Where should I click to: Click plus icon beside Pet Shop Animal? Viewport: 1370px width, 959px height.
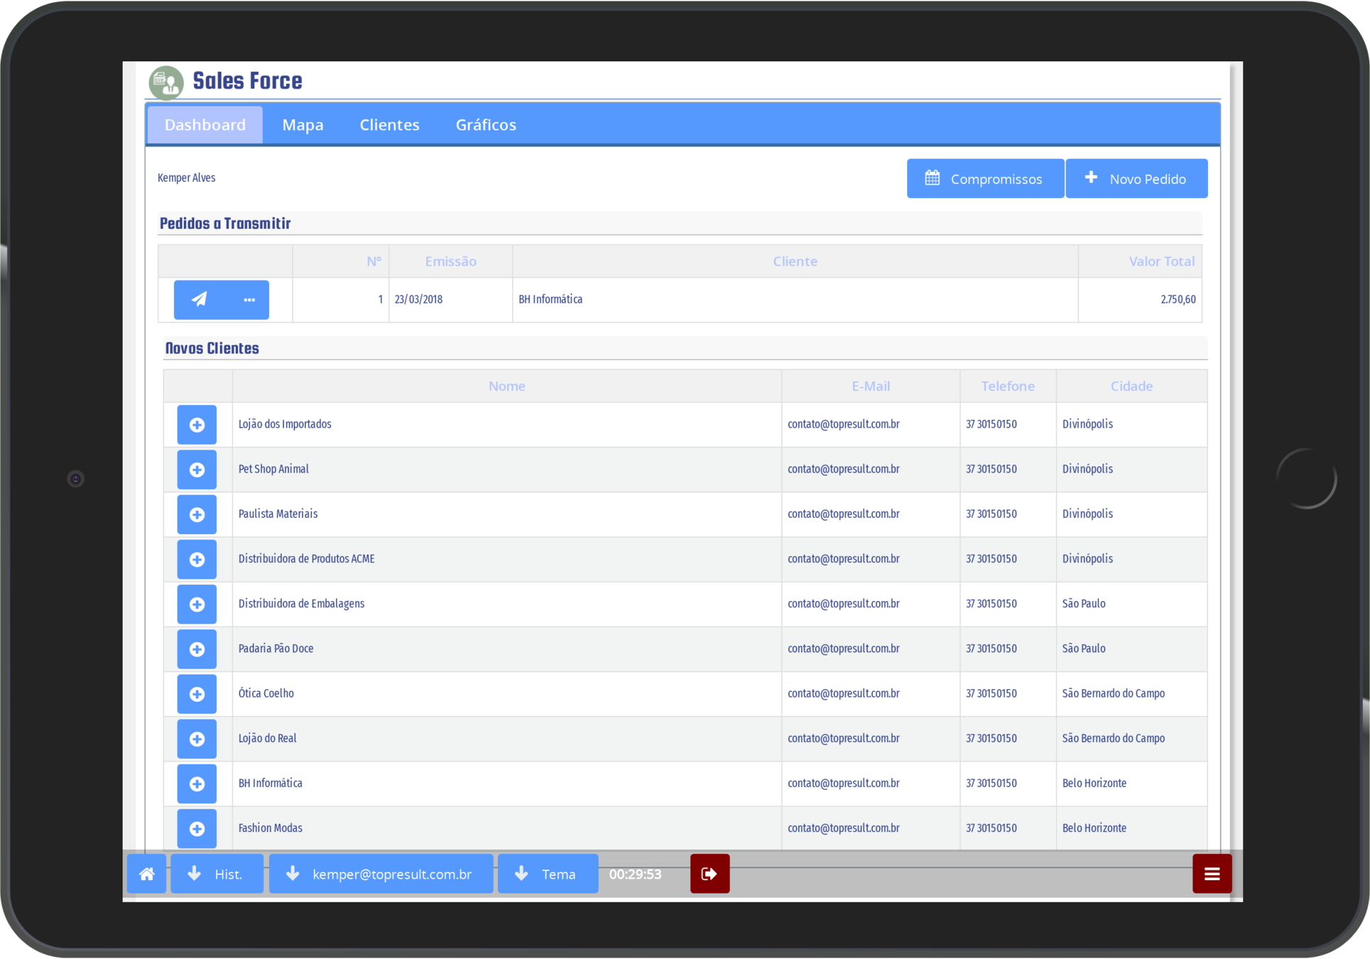coord(197,470)
